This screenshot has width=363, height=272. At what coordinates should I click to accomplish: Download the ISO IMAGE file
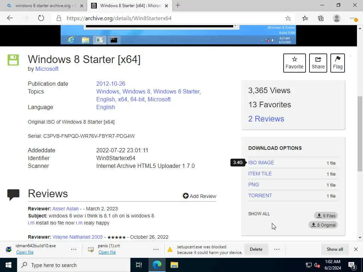261,163
